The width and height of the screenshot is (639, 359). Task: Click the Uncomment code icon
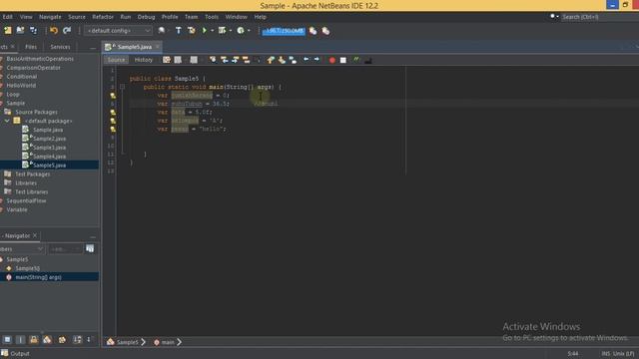(367, 60)
